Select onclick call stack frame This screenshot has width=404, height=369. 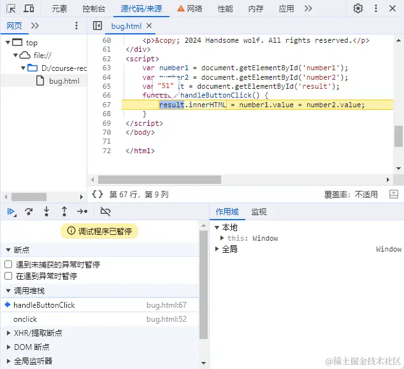[99, 319]
